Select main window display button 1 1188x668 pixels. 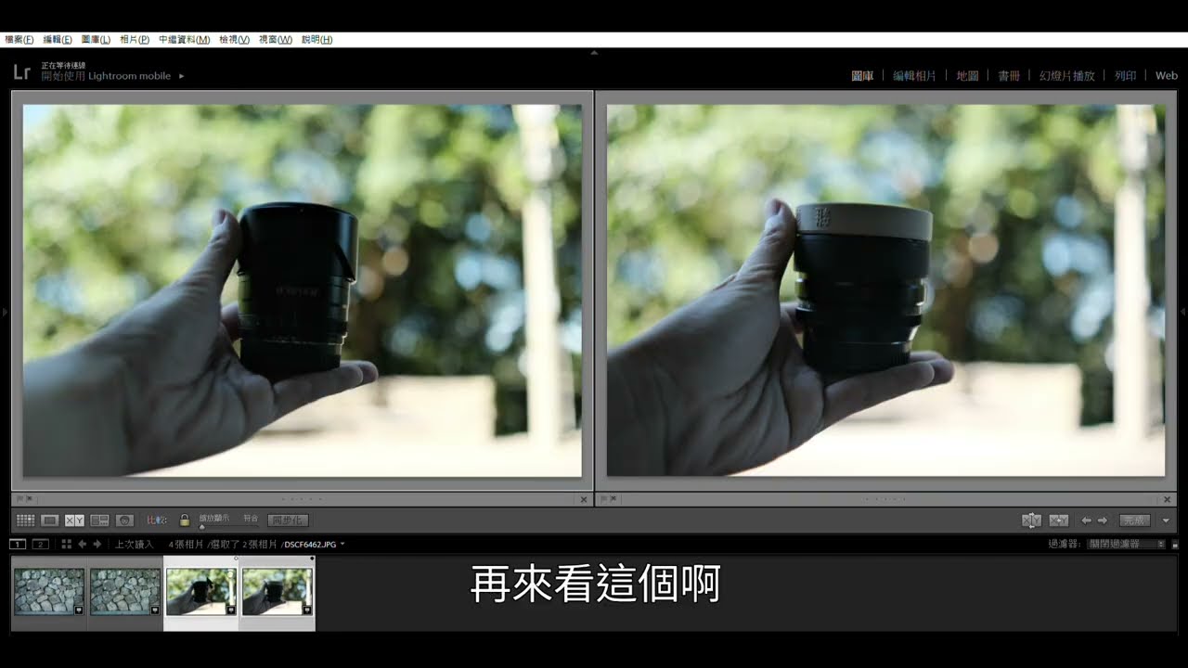click(18, 544)
